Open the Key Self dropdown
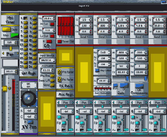 [x=104, y=52]
